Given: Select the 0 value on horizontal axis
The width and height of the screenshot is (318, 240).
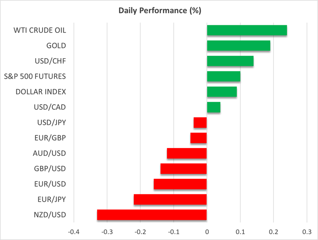Looking at the screenshot, I should (207, 232).
